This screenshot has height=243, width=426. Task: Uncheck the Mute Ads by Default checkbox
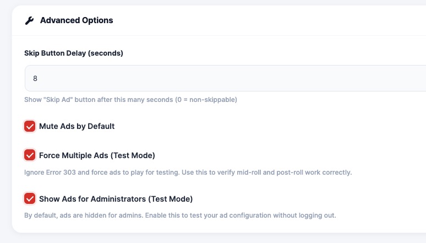pyautogui.click(x=30, y=126)
